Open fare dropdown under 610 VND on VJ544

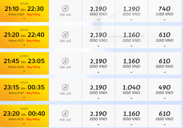[165, 46]
